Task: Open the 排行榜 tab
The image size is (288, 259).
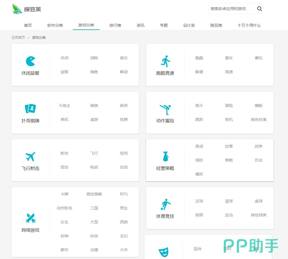Action: (115, 25)
